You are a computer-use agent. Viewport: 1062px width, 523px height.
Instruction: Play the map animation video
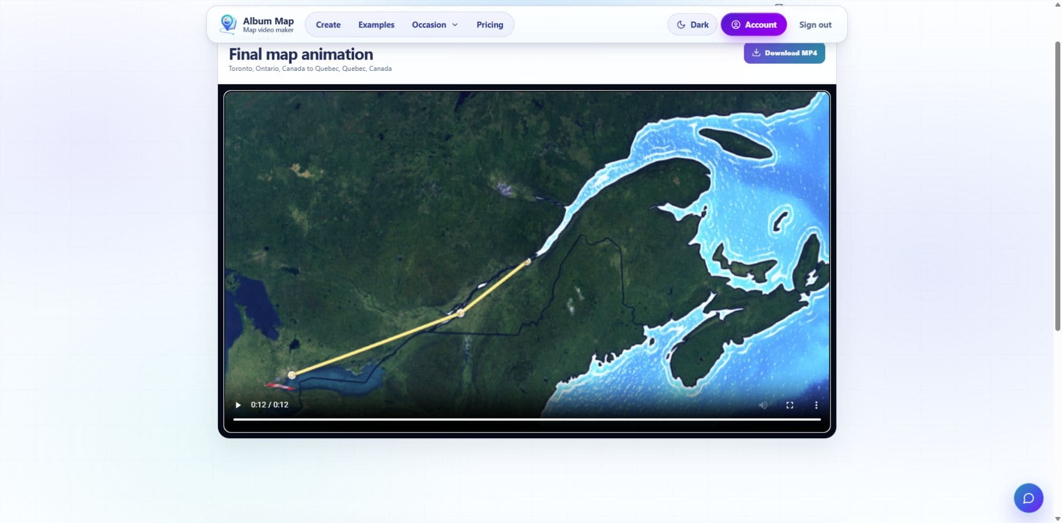pos(238,405)
